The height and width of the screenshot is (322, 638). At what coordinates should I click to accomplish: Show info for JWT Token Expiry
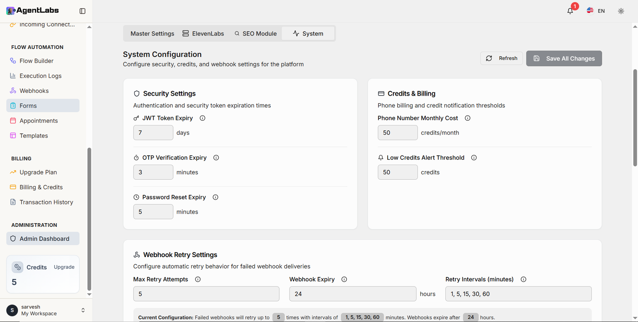click(203, 118)
